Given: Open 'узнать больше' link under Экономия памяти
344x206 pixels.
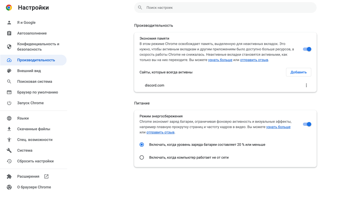Looking at the screenshot, I should (x=220, y=60).
